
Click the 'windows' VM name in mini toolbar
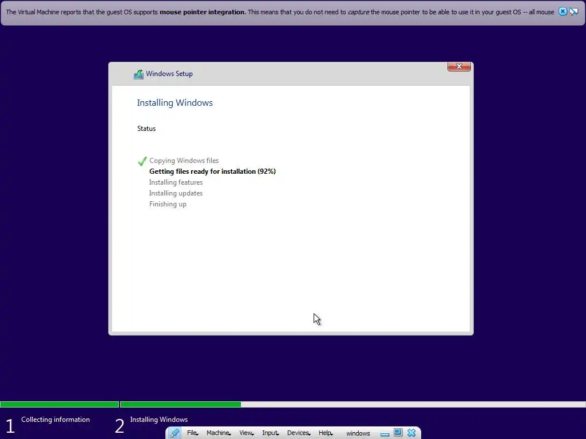point(358,433)
